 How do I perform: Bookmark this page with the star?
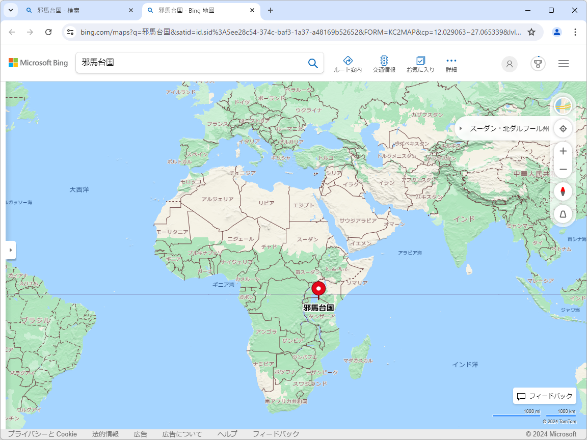point(531,32)
